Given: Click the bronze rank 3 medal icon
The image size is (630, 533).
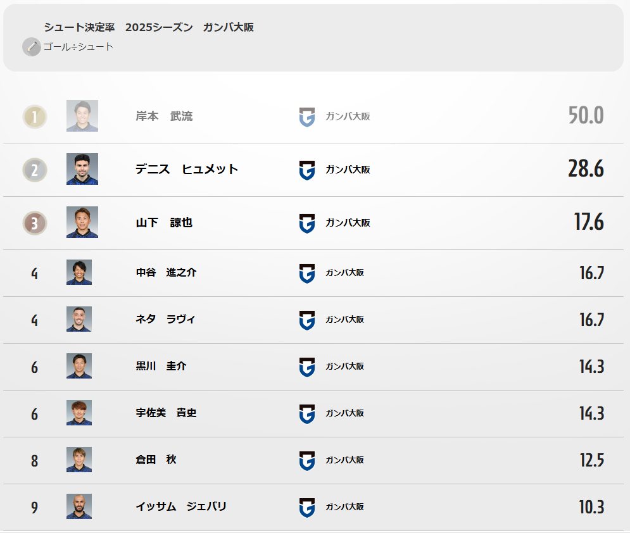Looking at the screenshot, I should point(35,223).
